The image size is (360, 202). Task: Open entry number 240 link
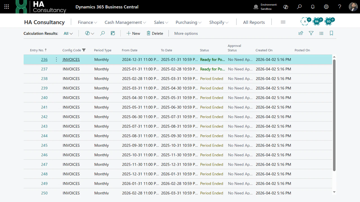tap(44, 98)
